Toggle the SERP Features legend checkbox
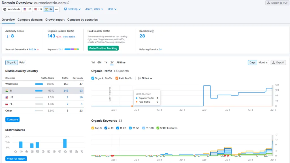This screenshot has width=290, height=163. (x=158, y=128)
